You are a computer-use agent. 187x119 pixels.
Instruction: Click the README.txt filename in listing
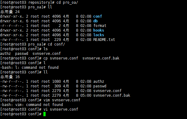[x=104, y=40]
